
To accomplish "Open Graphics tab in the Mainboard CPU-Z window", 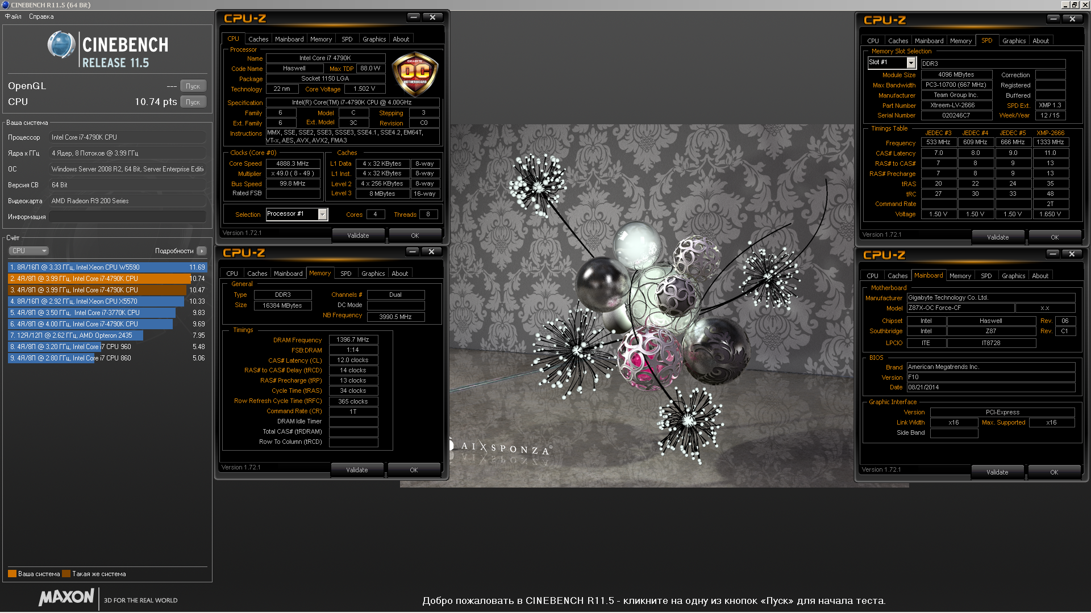I will (1013, 276).
